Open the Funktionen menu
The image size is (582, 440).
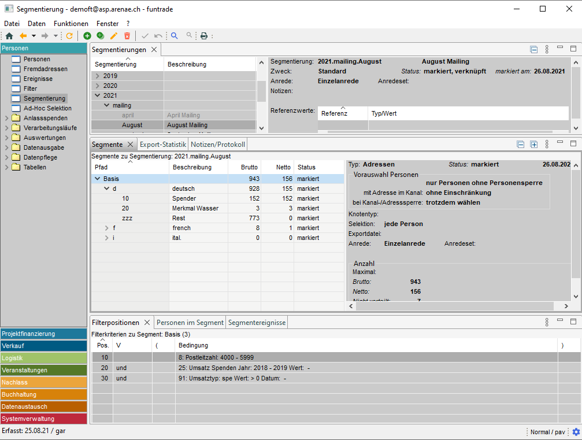[x=71, y=24]
